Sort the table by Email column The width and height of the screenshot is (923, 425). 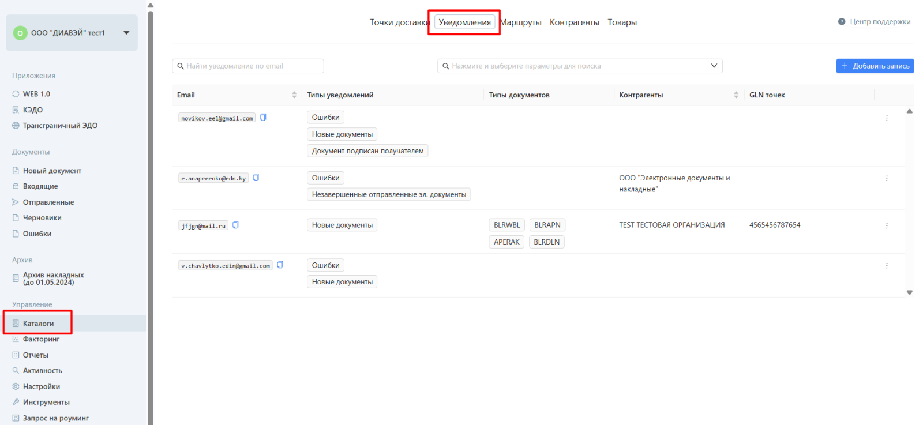click(294, 95)
